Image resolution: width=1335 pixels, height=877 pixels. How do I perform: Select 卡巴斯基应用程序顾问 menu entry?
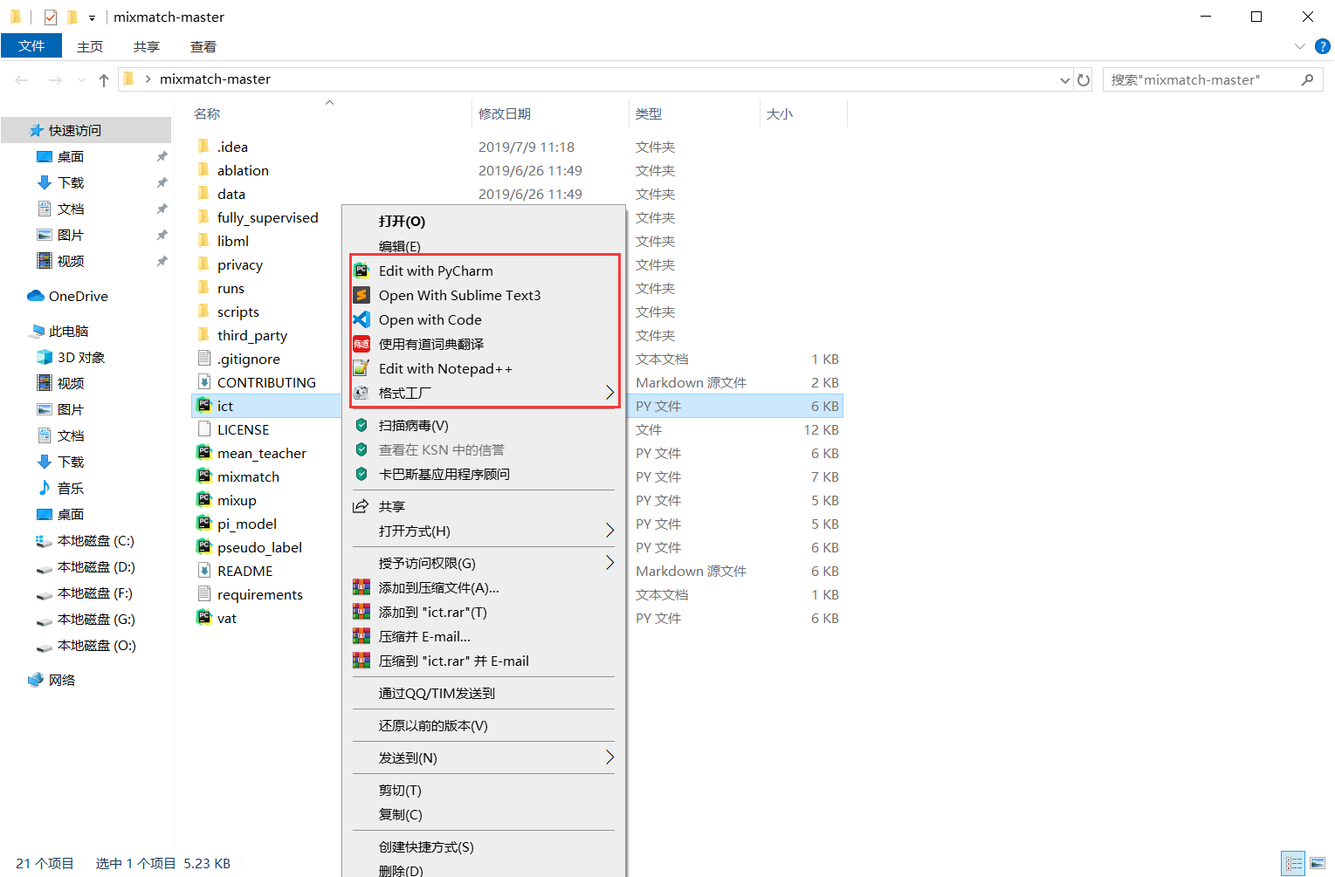click(x=444, y=474)
